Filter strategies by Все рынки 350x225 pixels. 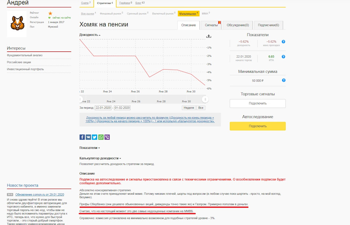click(87, 13)
